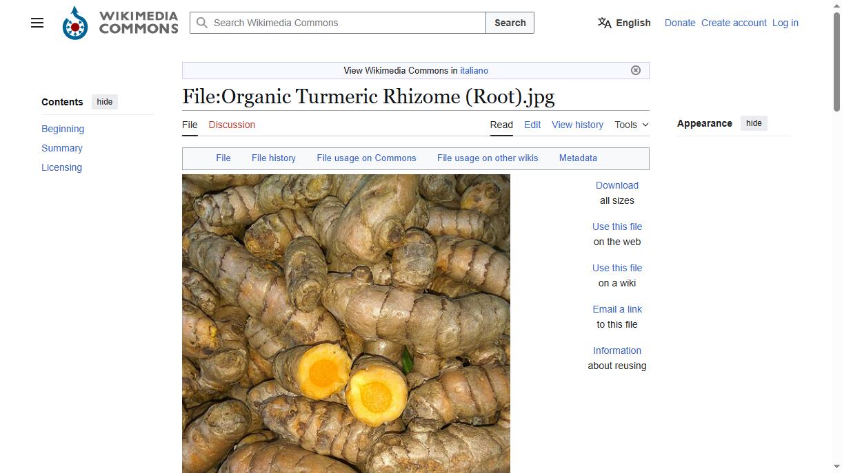
Task: Hide the Contents sidebar
Action: click(105, 102)
